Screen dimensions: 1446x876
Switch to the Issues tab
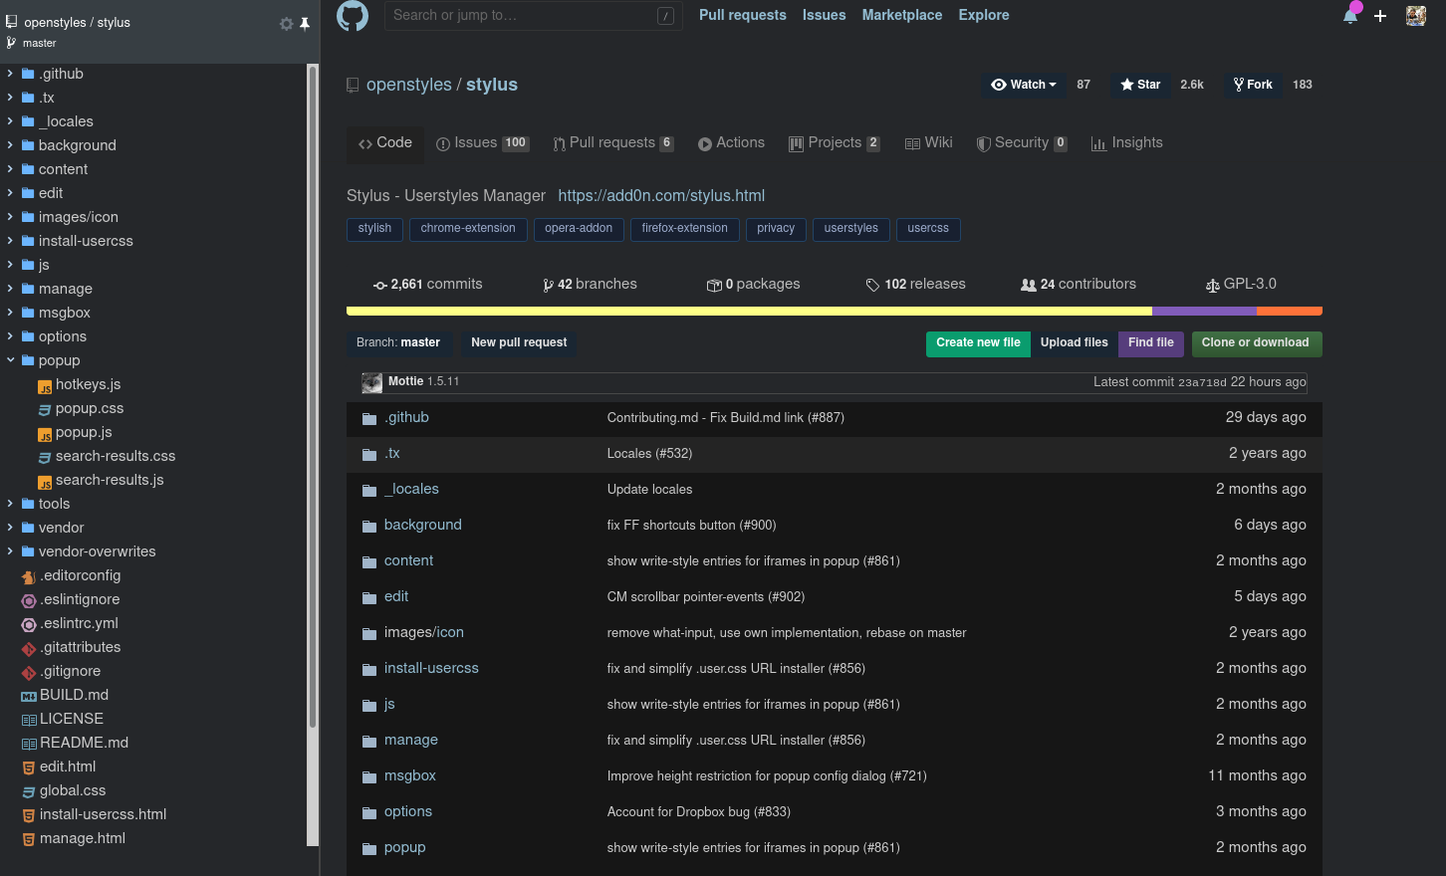(482, 143)
